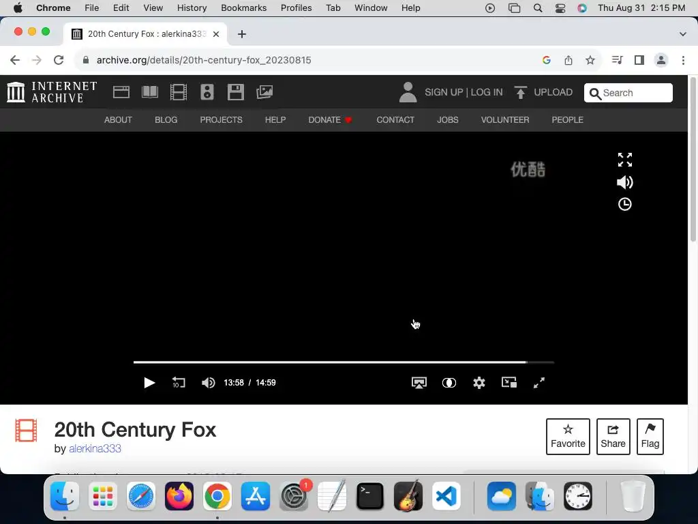Click the clock icon on player overlay
This screenshot has width=698, height=524.
pos(624,204)
